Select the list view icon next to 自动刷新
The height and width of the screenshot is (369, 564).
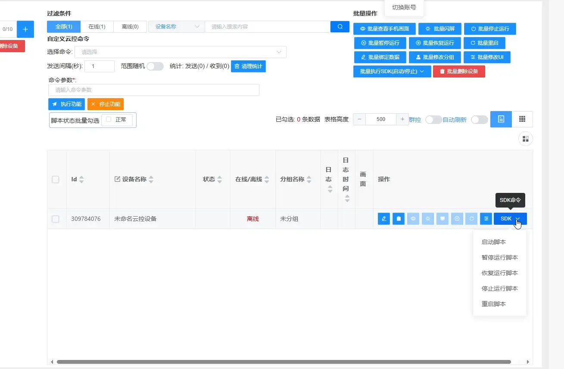[x=501, y=119]
